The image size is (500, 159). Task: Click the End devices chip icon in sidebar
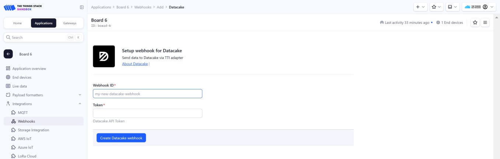tap(8, 77)
